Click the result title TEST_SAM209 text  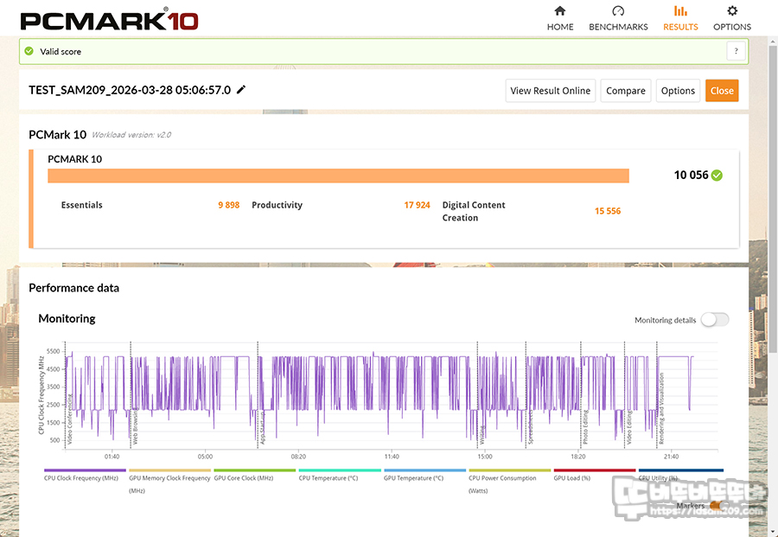130,90
